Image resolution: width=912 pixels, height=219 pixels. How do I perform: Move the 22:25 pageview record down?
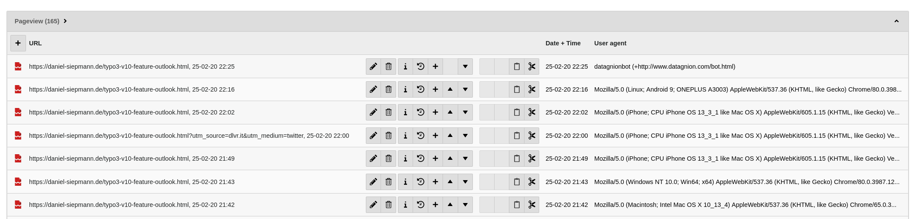465,67
